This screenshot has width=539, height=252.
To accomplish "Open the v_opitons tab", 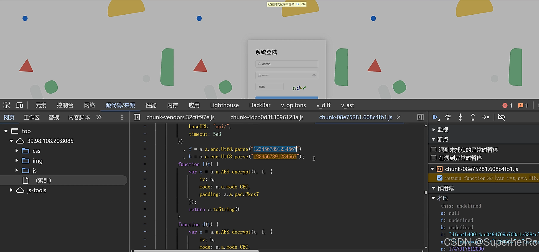I will click(x=293, y=105).
